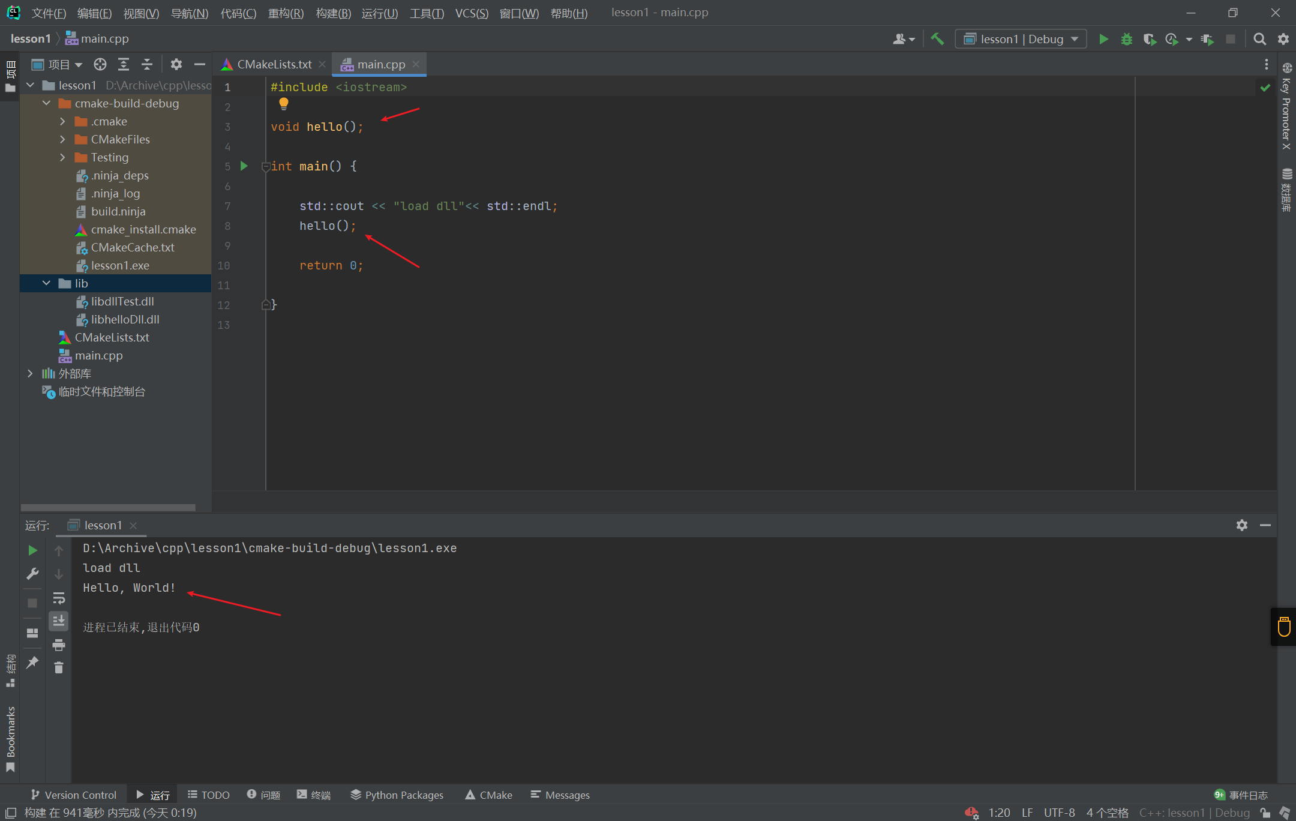Open the Key Promoter X sidebar

click(x=1286, y=106)
